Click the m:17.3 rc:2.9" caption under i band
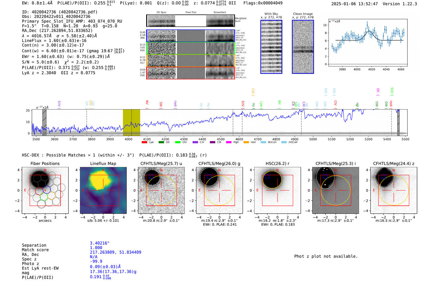439x299 pixels. tap(336, 221)
